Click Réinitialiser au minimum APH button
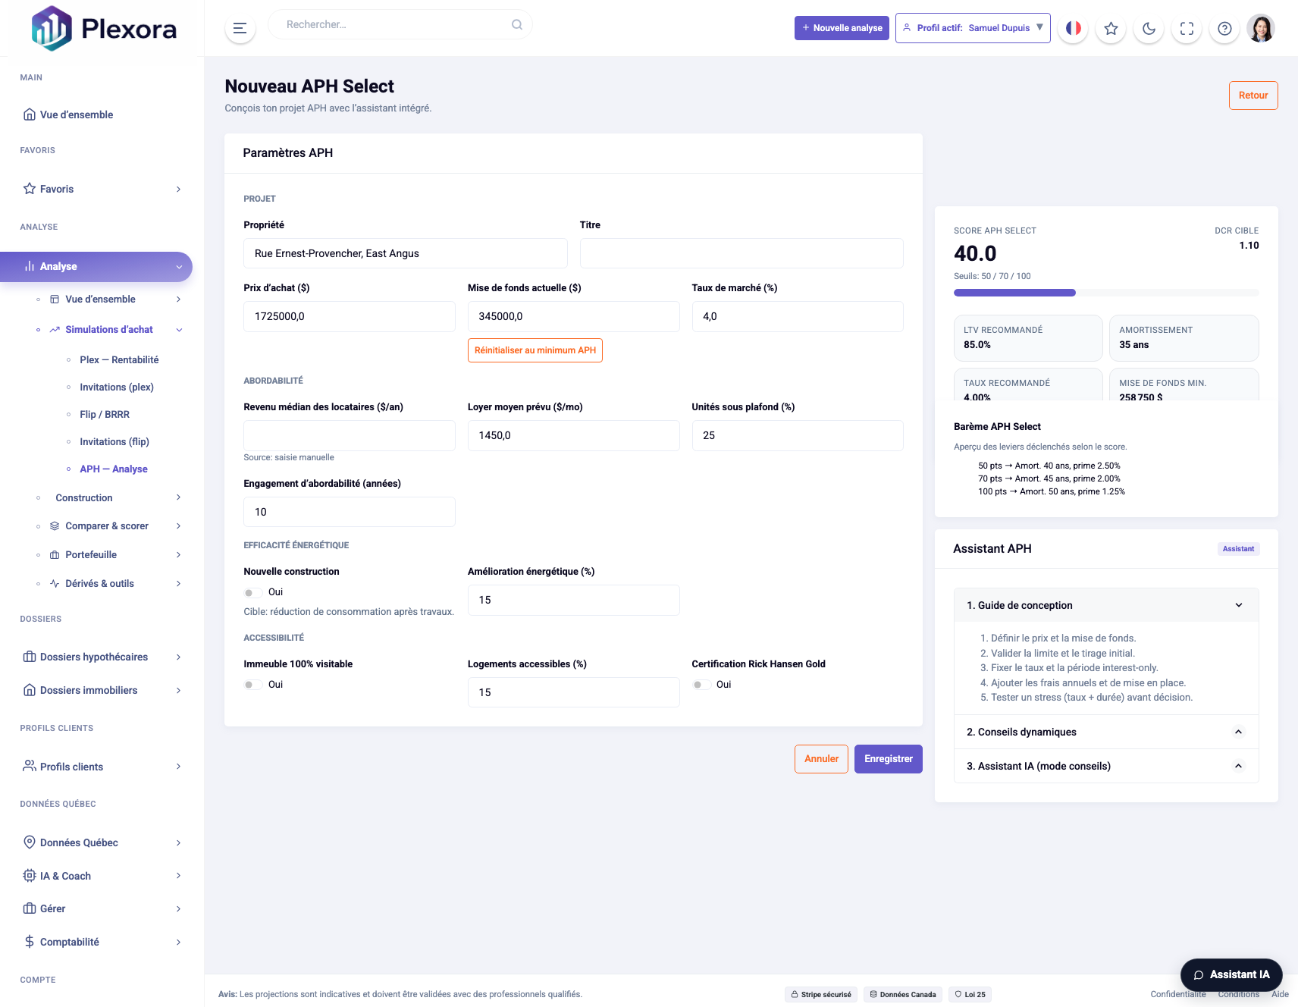 click(535, 350)
